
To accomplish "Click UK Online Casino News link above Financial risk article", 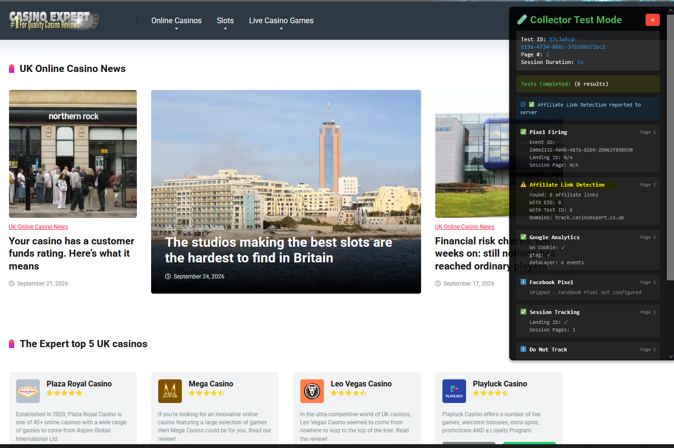I will [465, 227].
